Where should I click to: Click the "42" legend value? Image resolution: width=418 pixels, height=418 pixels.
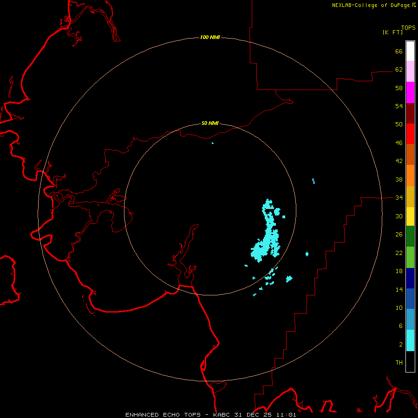[399, 161]
